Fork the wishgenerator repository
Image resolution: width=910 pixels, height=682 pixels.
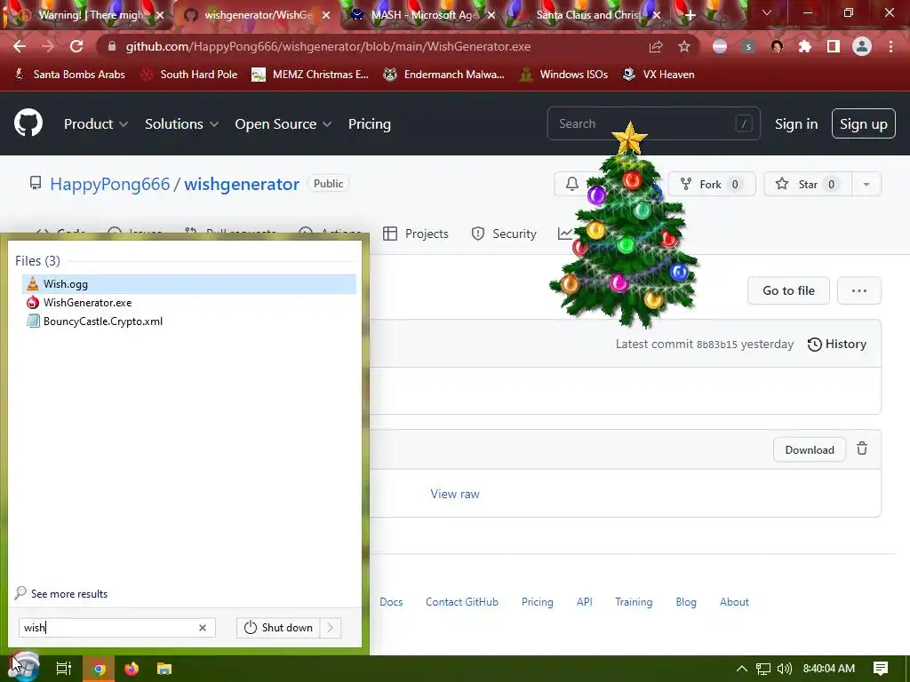point(712,185)
